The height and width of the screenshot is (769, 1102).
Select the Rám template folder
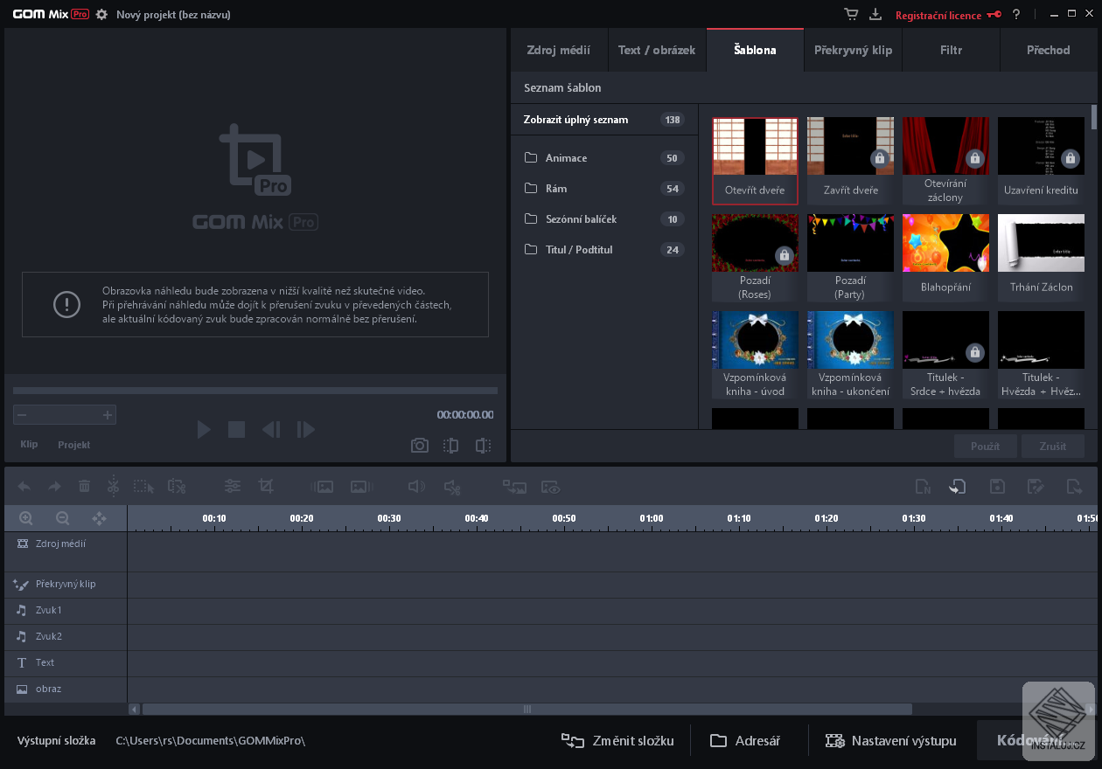pyautogui.click(x=604, y=189)
